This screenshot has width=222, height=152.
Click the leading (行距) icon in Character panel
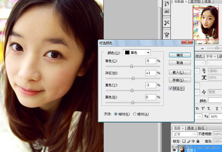204,71
